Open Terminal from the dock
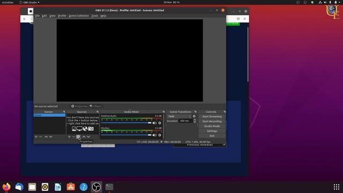 (109, 187)
